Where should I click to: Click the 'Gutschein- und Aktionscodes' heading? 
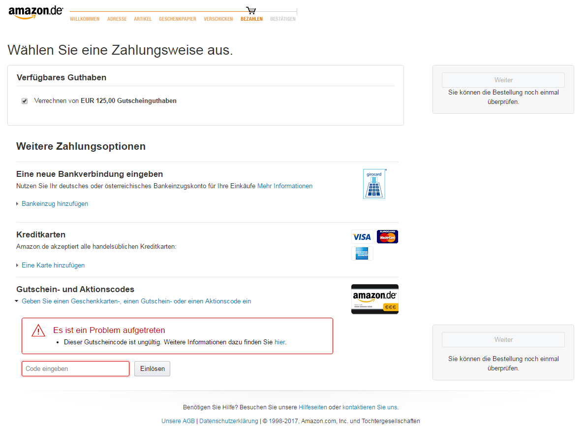coord(75,290)
